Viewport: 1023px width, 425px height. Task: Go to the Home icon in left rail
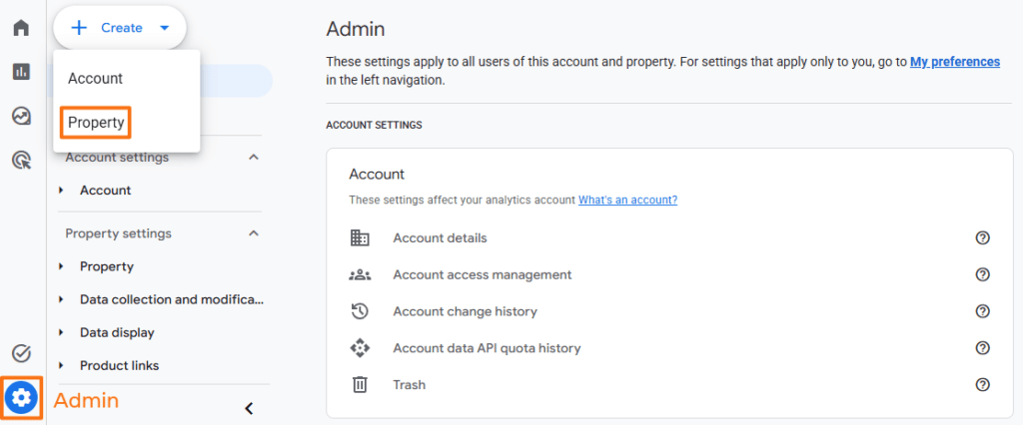[22, 28]
